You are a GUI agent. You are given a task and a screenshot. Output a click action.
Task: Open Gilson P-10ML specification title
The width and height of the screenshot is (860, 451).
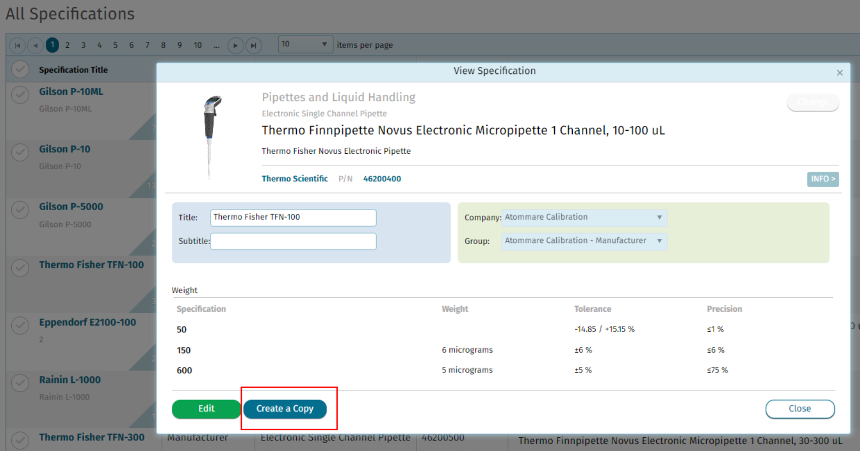click(71, 91)
